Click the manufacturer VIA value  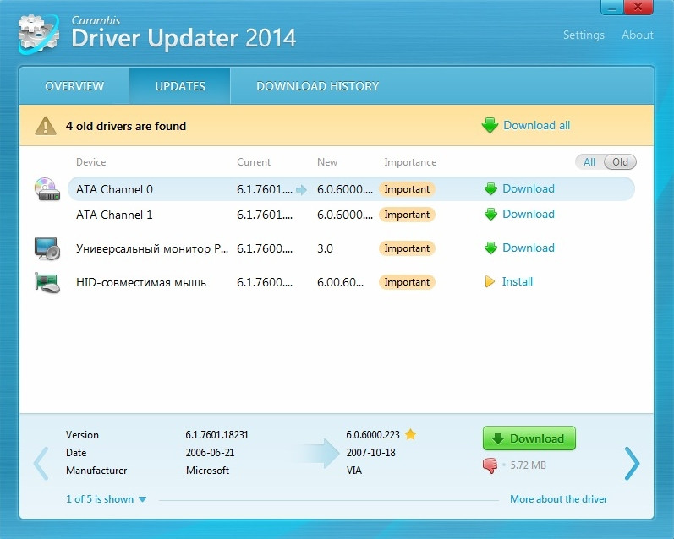(x=353, y=471)
